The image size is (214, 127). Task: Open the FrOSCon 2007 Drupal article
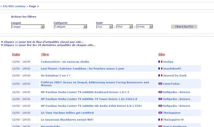(x=95, y=84)
